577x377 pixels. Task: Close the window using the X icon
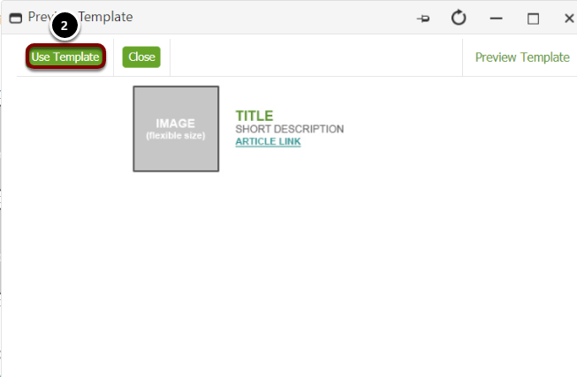tap(569, 18)
